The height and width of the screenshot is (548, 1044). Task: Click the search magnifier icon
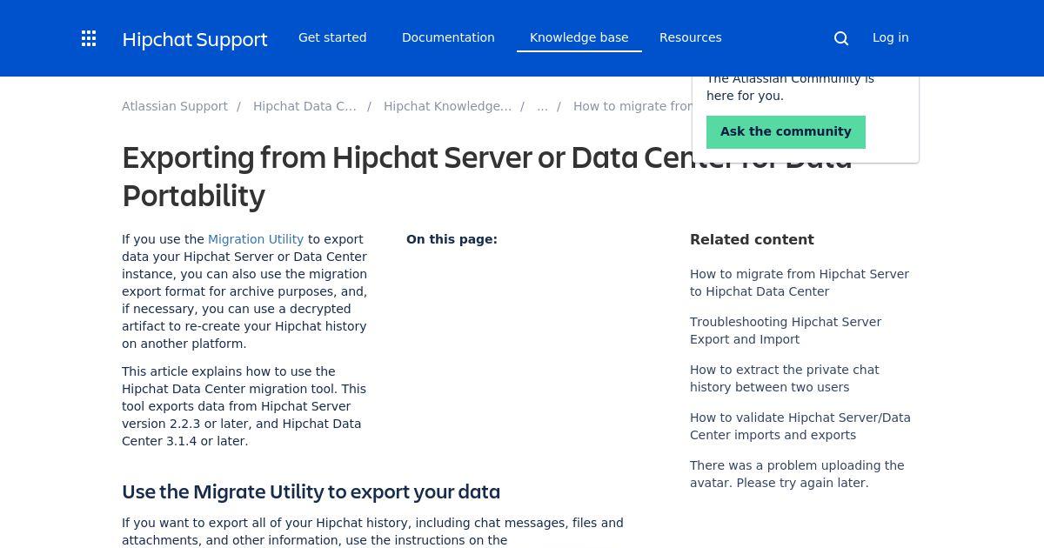[841, 38]
